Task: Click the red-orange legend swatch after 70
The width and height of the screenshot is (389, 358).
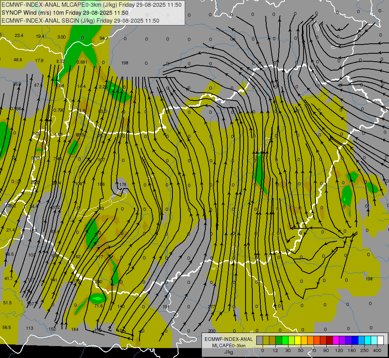Action: click(x=317, y=340)
